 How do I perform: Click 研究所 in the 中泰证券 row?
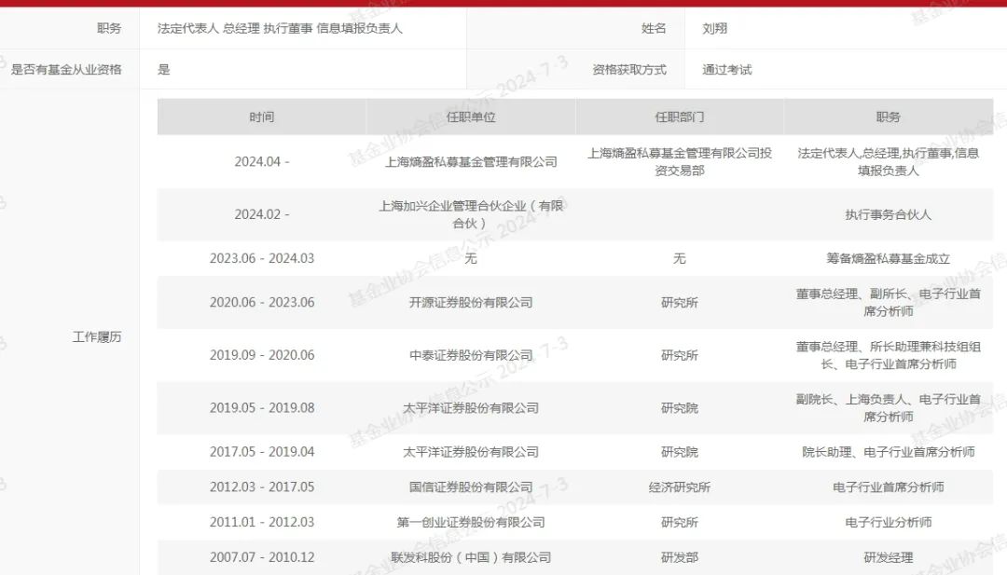click(x=680, y=355)
